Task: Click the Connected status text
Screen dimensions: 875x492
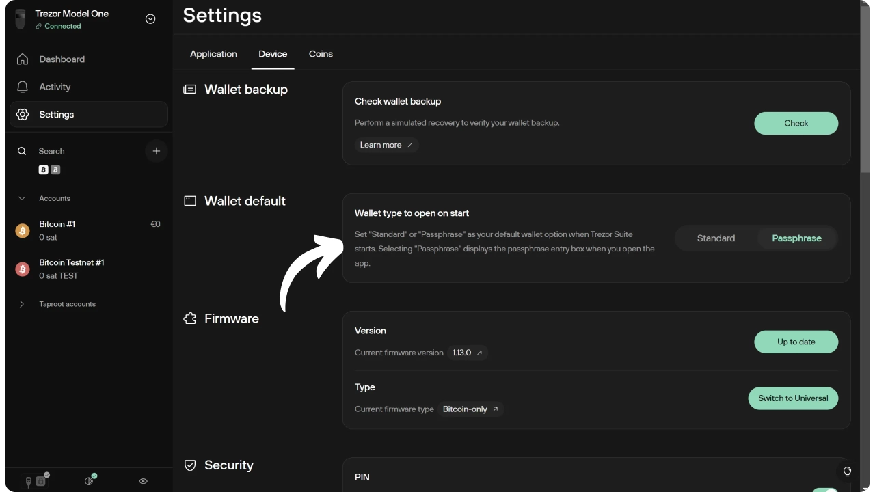Action: (x=63, y=26)
